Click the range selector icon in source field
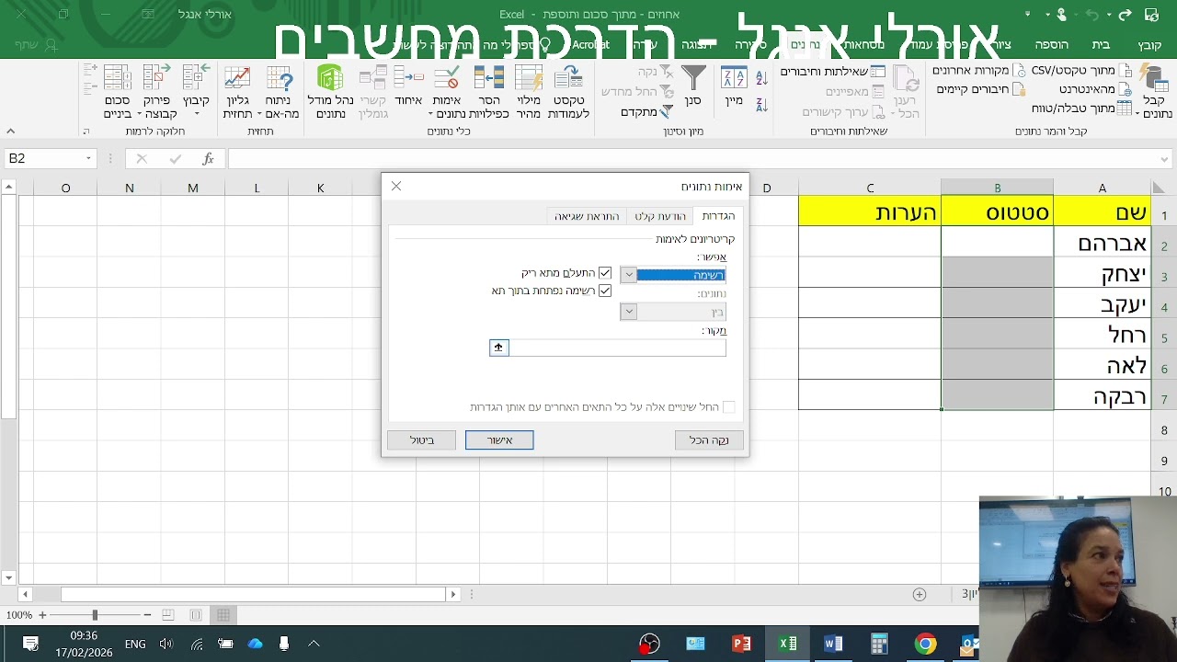 [x=498, y=347]
